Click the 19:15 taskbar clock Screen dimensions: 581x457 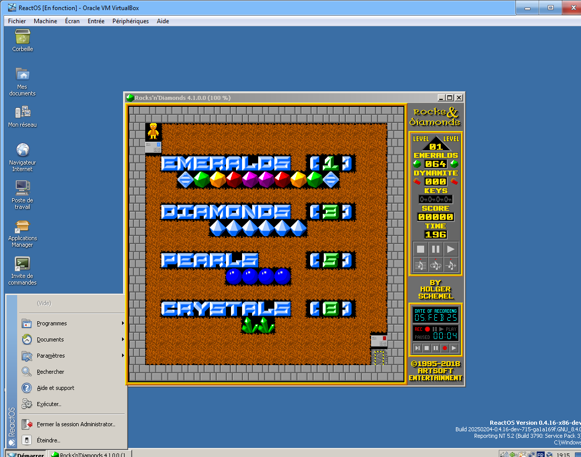(563, 454)
